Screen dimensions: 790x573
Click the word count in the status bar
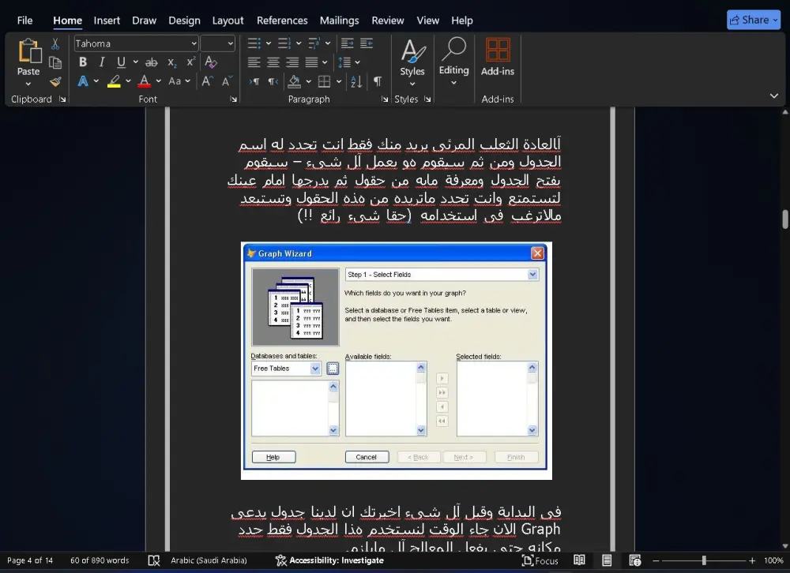point(100,560)
